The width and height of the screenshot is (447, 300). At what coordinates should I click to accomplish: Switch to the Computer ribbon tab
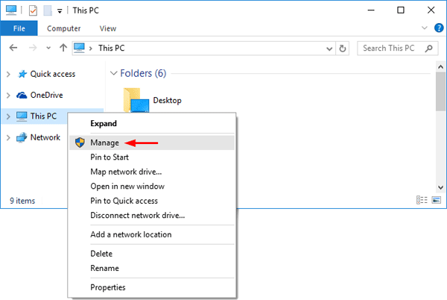pos(64,28)
